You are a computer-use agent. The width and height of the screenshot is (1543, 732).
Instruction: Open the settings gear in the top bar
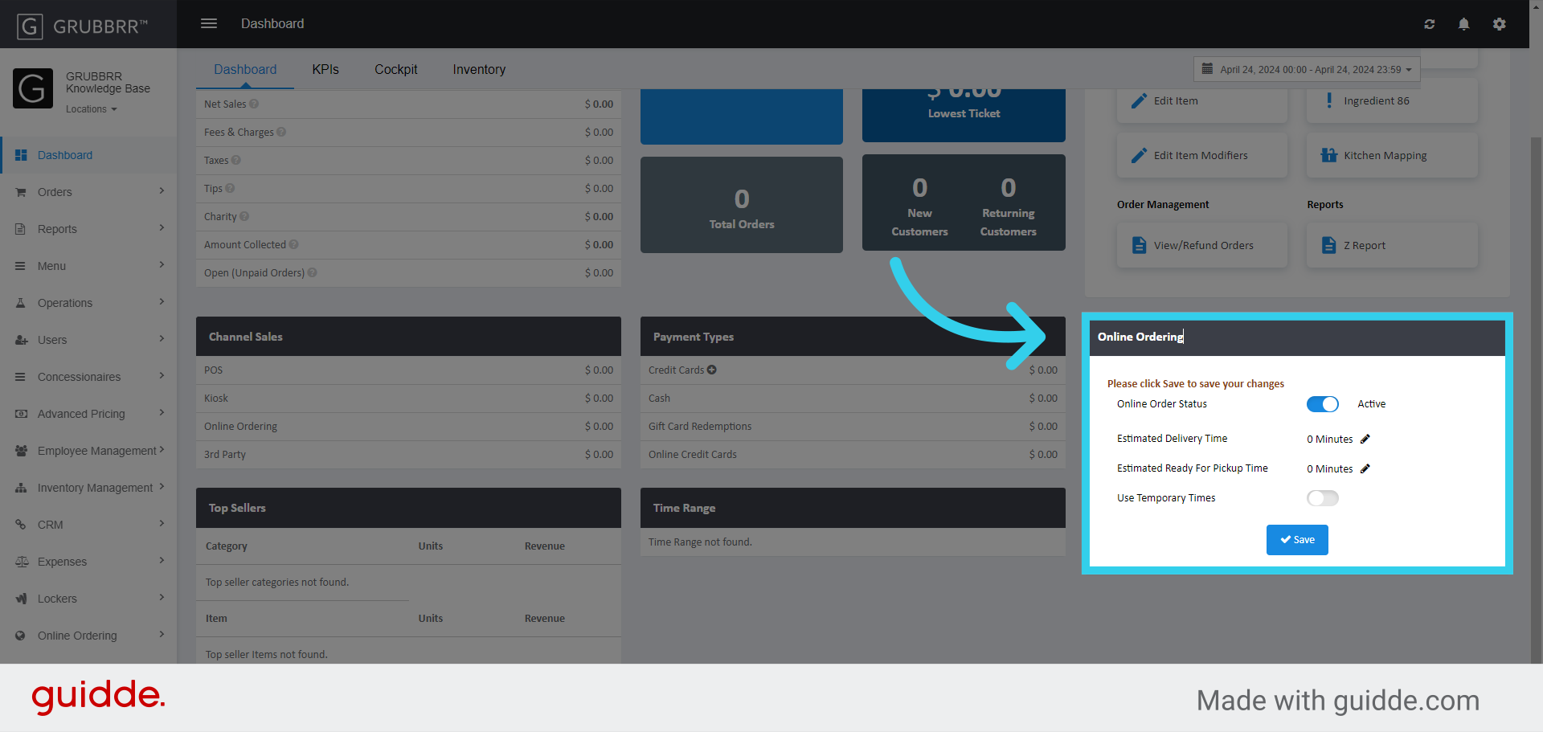coord(1500,24)
